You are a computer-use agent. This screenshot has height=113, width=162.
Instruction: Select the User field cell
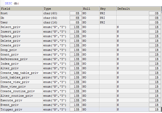tap(22, 22)
